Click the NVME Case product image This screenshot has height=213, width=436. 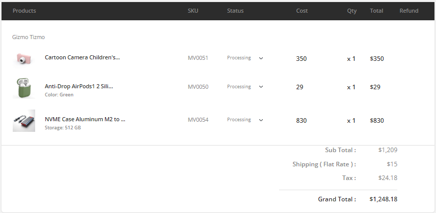[x=24, y=121]
